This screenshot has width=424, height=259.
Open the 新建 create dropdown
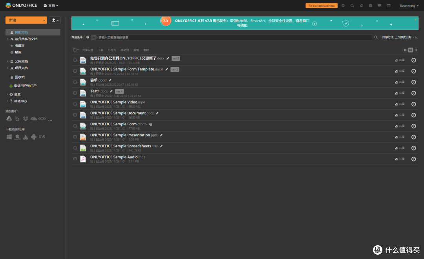(x=26, y=20)
